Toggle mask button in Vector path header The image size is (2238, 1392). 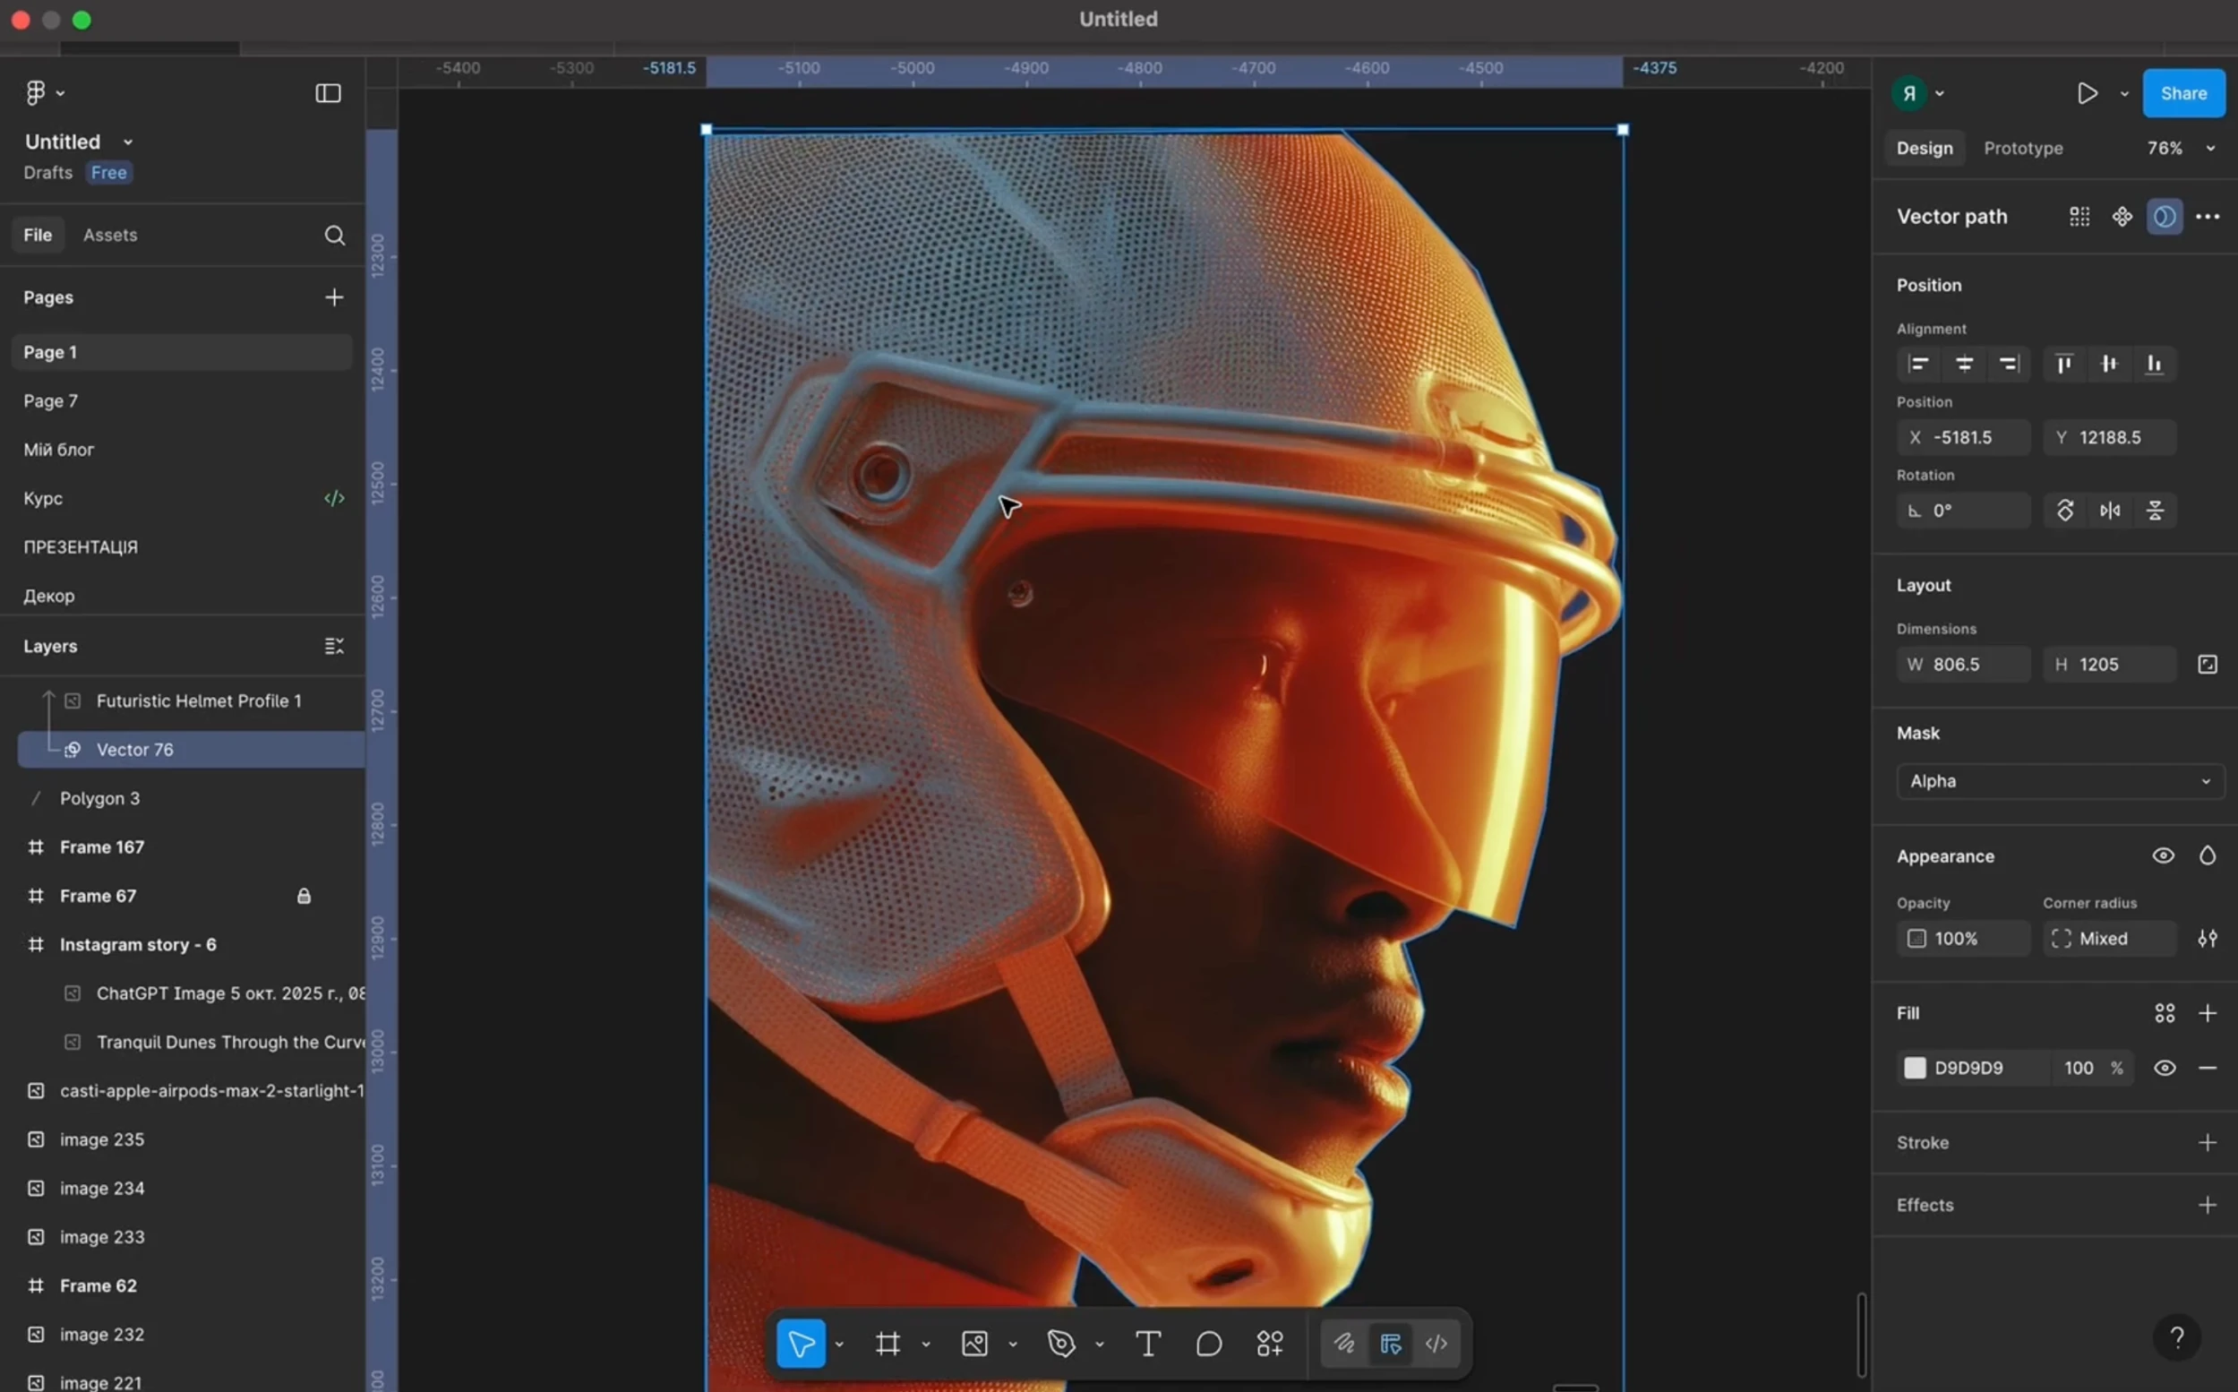[2165, 217]
